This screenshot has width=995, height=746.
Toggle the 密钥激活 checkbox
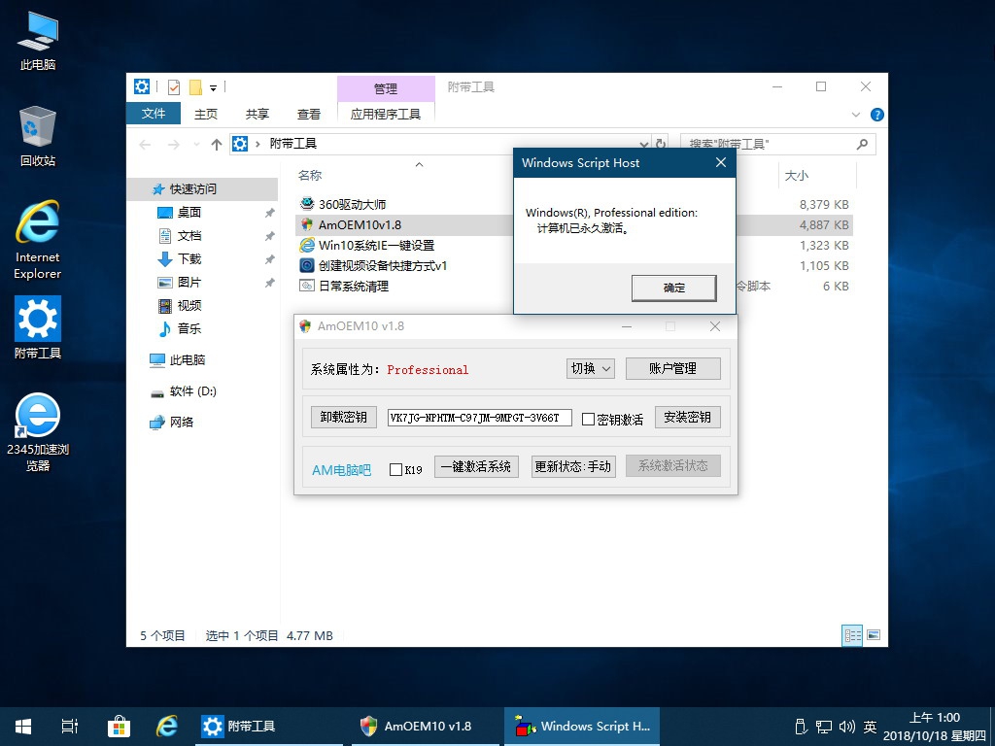coord(588,420)
